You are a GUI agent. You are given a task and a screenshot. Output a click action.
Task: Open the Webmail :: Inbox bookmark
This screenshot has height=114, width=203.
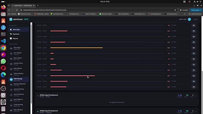(x=41, y=14)
